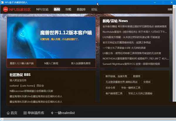Click the NFU玩家社区 red logo
The height and width of the screenshot is (121, 176).
[x=17, y=9]
